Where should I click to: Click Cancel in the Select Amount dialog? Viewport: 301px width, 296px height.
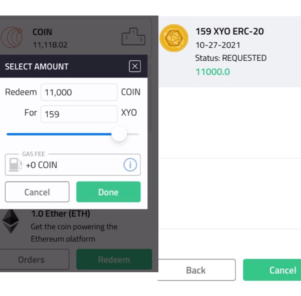tap(37, 192)
